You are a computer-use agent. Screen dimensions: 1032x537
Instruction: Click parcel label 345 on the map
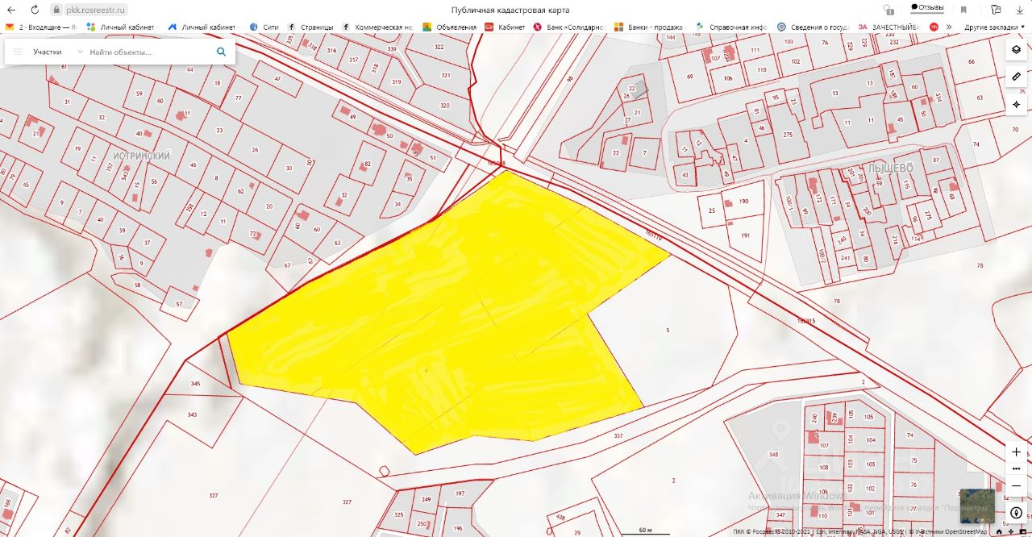pos(195,384)
